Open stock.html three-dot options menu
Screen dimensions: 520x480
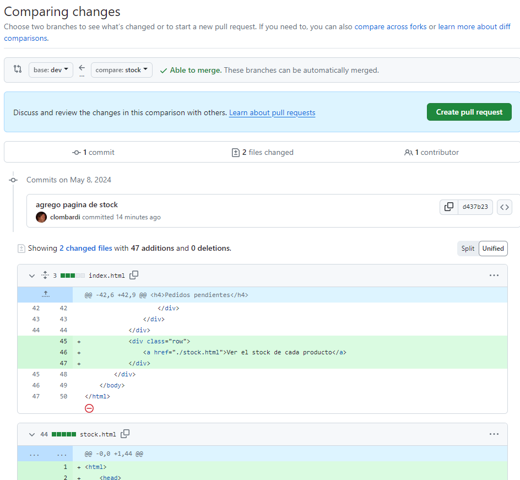point(494,434)
